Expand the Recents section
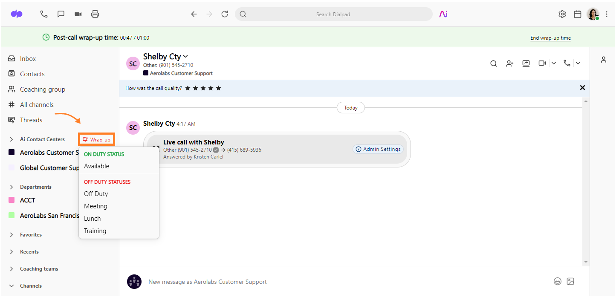The image size is (616, 297). click(12, 252)
